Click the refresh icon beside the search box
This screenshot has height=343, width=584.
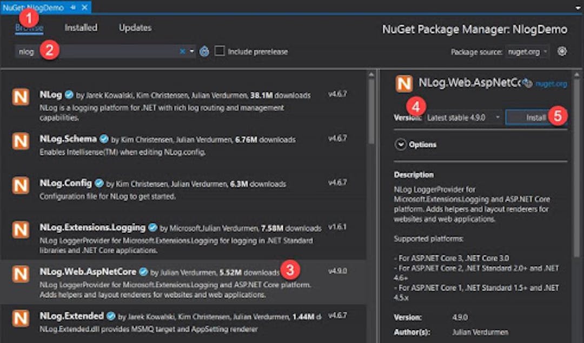[204, 51]
